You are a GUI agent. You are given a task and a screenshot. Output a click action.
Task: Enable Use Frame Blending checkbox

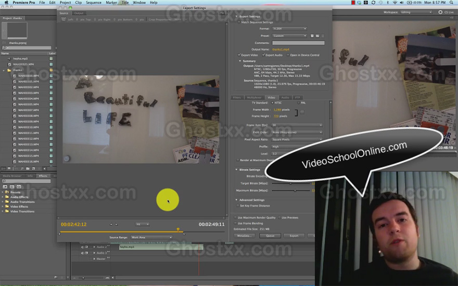(x=235, y=223)
